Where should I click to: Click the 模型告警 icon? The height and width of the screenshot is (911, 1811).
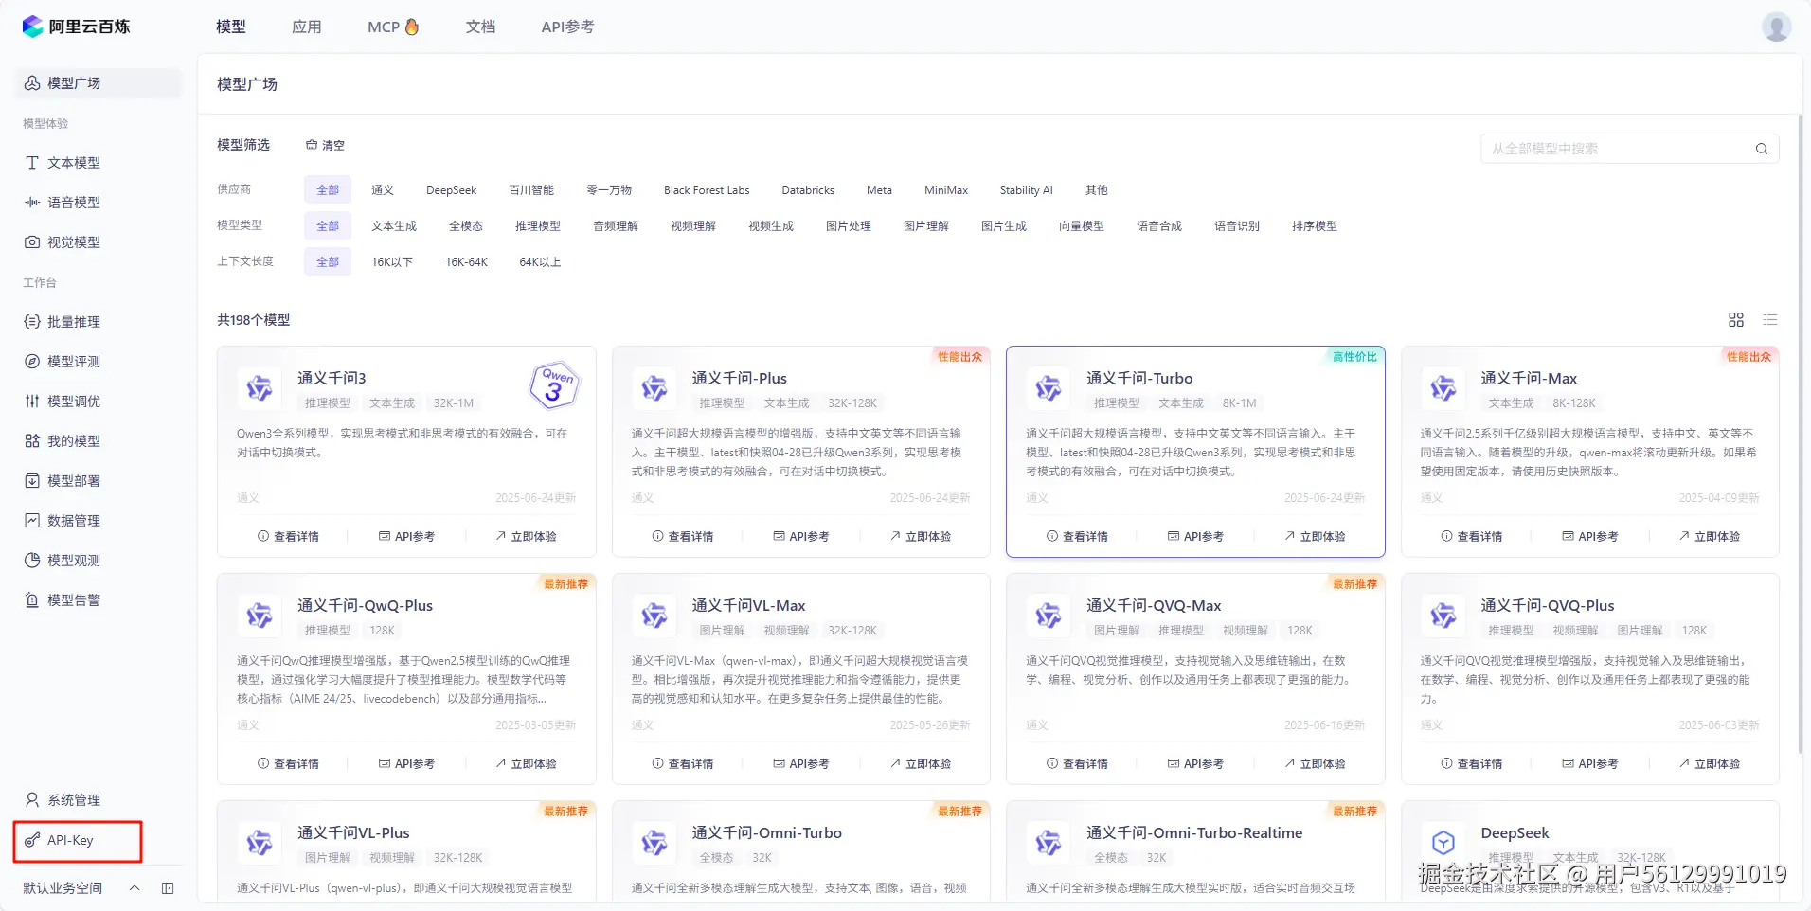click(32, 600)
